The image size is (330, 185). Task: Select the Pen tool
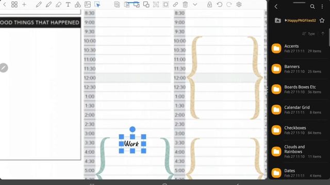(x=39, y=5)
